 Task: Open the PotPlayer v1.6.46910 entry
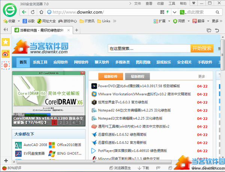[132, 151]
